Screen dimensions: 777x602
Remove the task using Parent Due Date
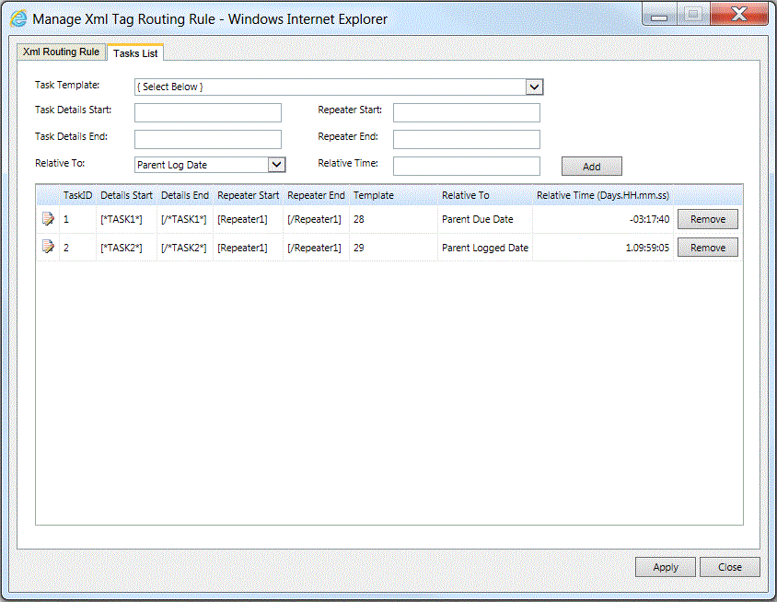pyautogui.click(x=707, y=219)
